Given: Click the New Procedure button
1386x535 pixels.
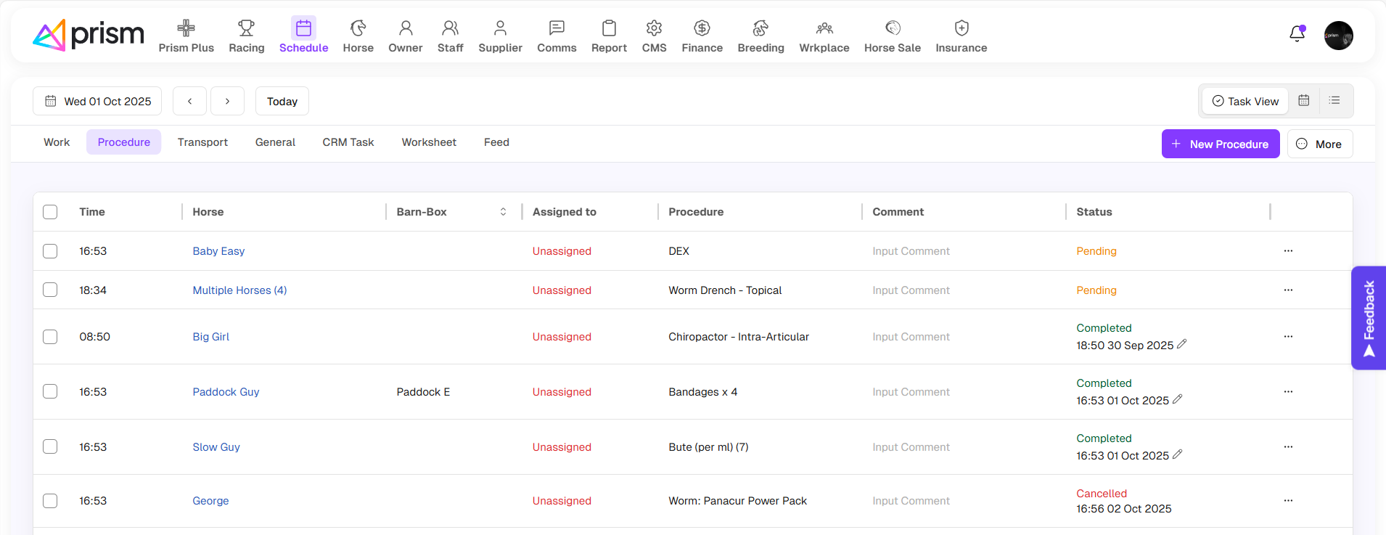Looking at the screenshot, I should tap(1220, 144).
